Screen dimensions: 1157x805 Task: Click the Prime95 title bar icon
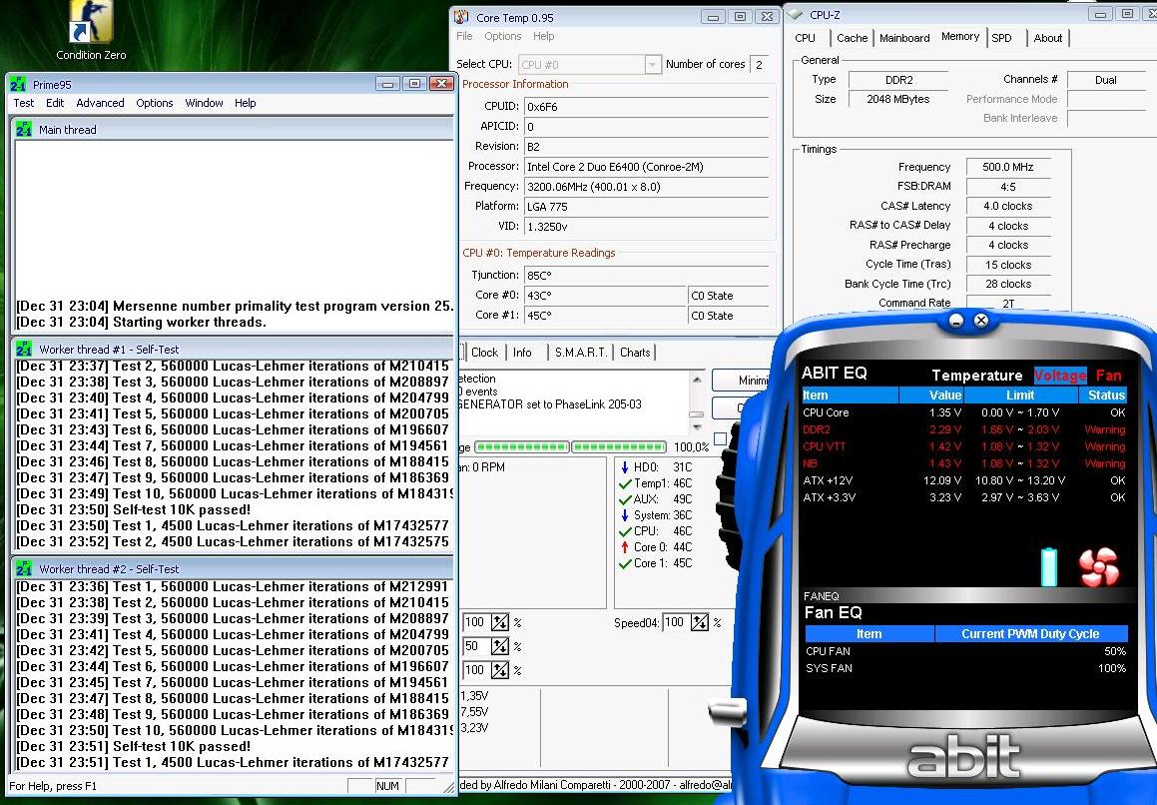[18, 84]
